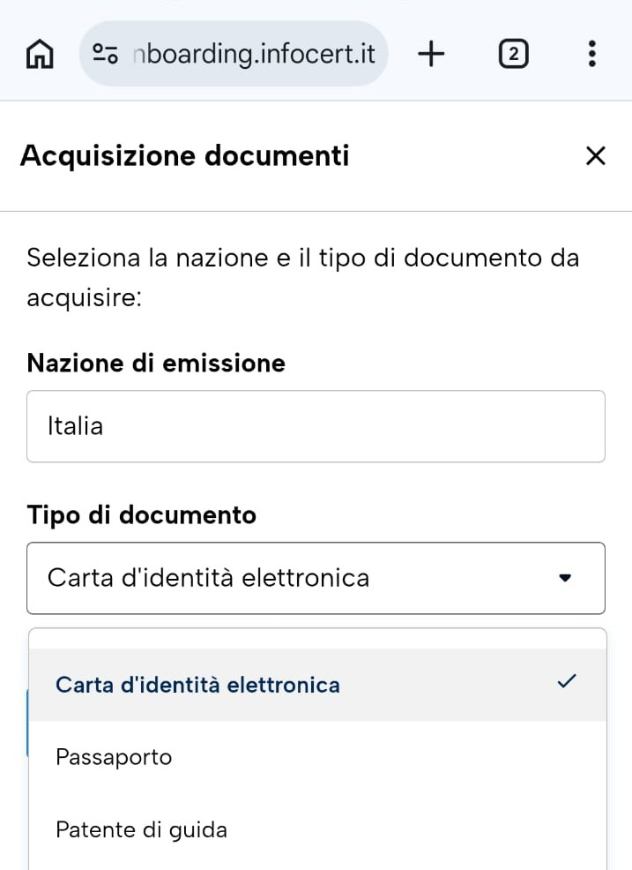Click the dropdown arrow in Tipo di documento

[565, 578]
